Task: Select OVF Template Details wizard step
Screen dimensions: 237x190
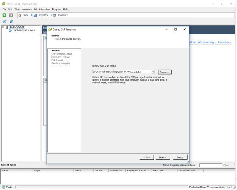Action: [62, 54]
